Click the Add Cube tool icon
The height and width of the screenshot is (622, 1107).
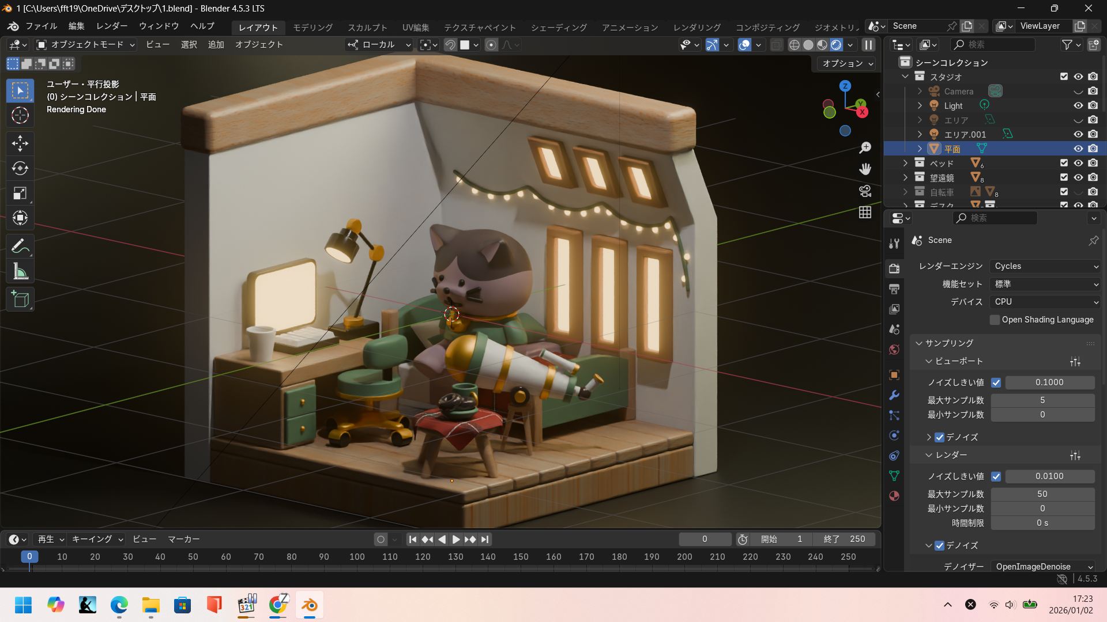point(20,299)
